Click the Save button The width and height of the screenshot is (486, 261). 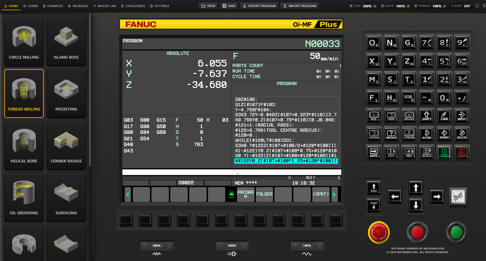pos(229,6)
